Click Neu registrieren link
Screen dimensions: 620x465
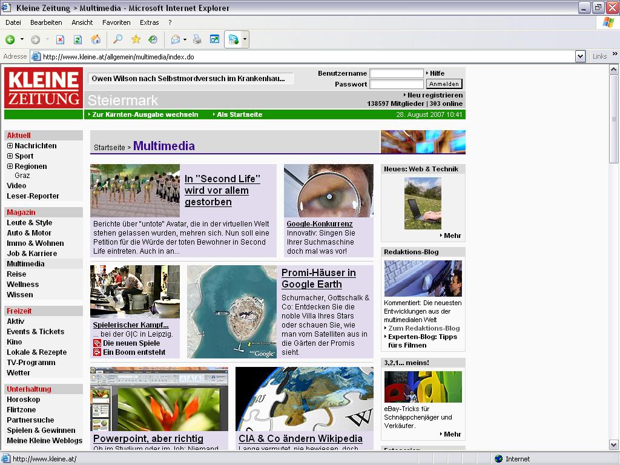[435, 95]
